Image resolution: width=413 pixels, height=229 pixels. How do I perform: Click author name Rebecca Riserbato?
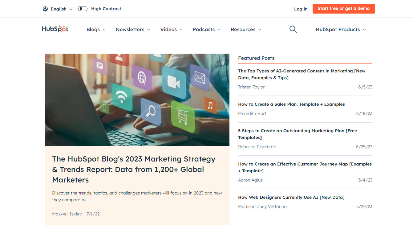click(x=257, y=147)
